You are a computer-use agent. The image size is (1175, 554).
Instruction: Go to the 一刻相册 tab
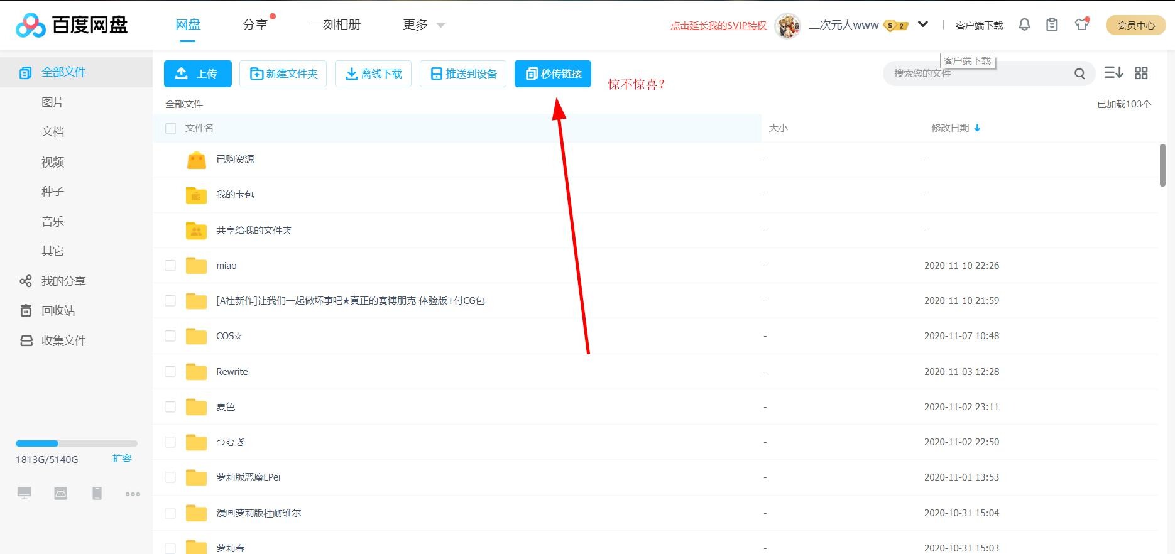(336, 25)
